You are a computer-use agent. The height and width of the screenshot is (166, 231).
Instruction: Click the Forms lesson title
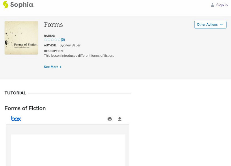click(53, 25)
